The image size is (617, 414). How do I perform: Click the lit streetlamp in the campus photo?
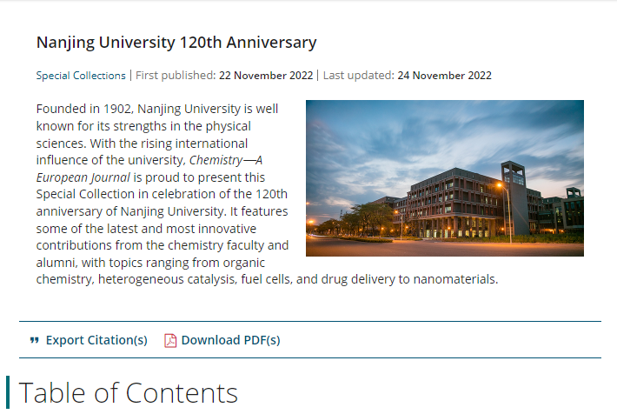pos(500,185)
